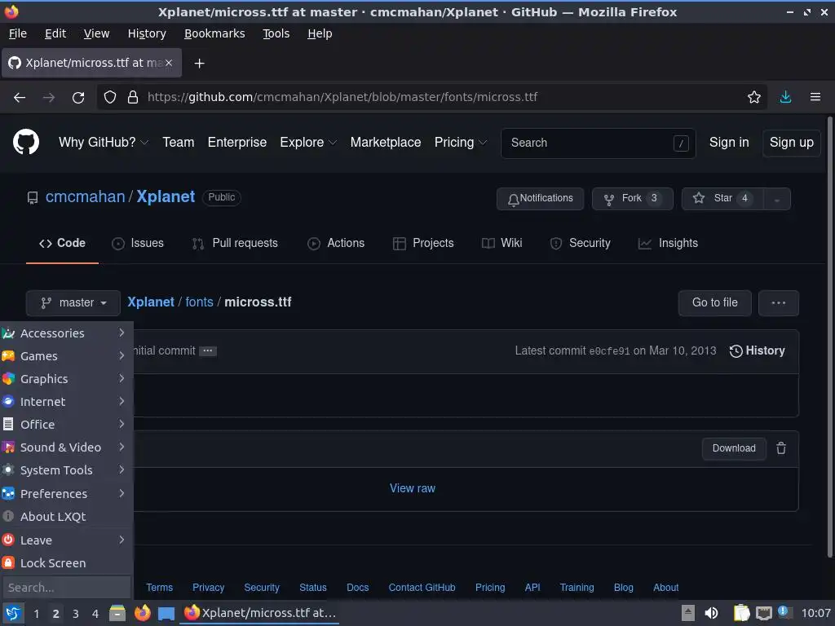835x626 pixels.
Task: Click the taskbar clock
Action: pos(815,613)
